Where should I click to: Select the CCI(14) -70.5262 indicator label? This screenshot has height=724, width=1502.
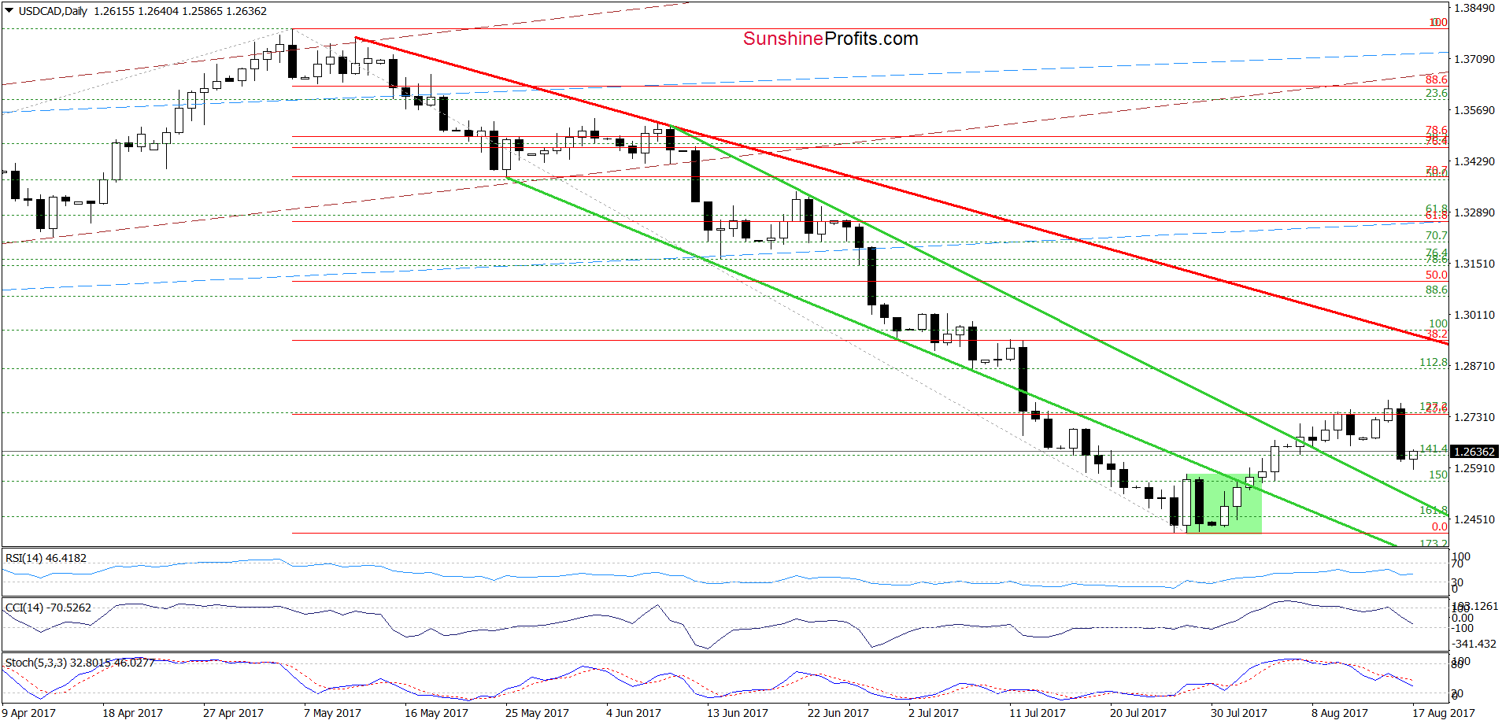tap(48, 608)
